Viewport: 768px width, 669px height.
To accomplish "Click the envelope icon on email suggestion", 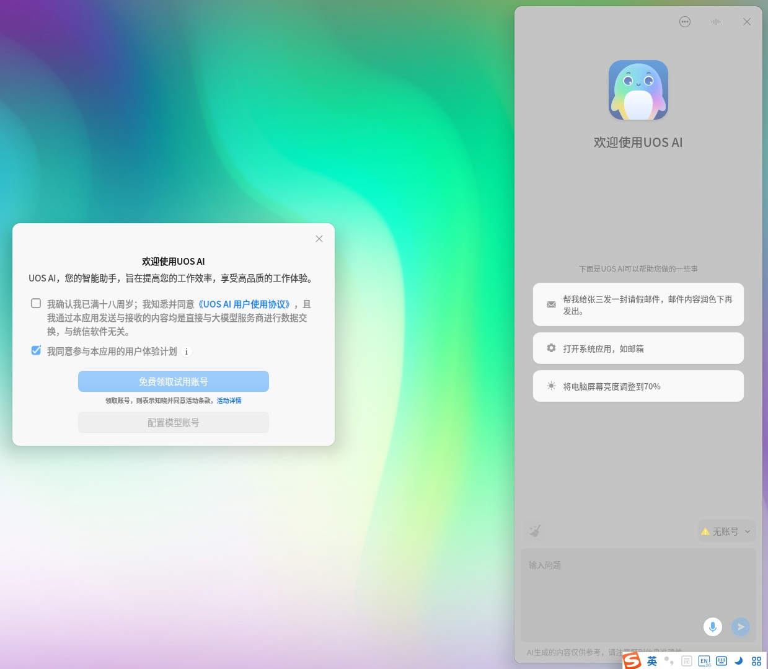I will 551,304.
